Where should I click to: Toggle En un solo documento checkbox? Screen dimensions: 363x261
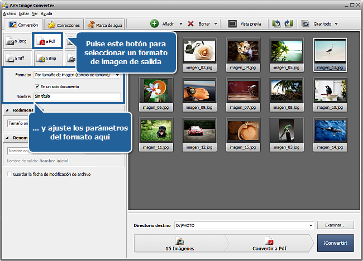37,86
